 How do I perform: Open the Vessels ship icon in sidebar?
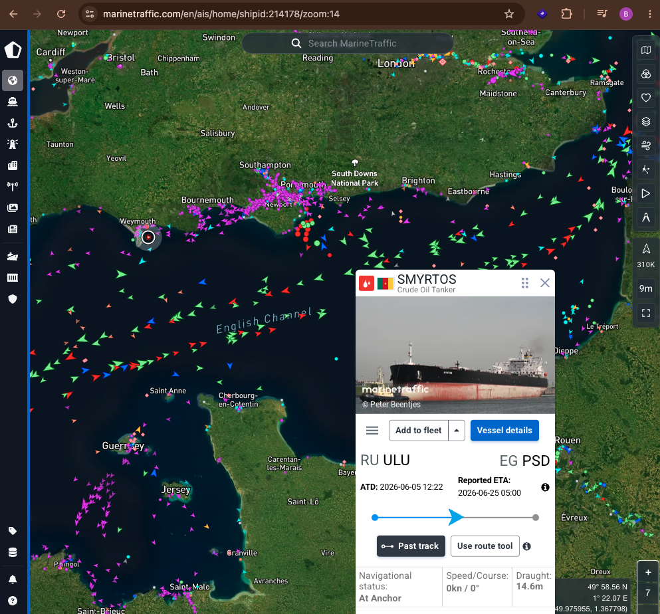pyautogui.click(x=13, y=102)
